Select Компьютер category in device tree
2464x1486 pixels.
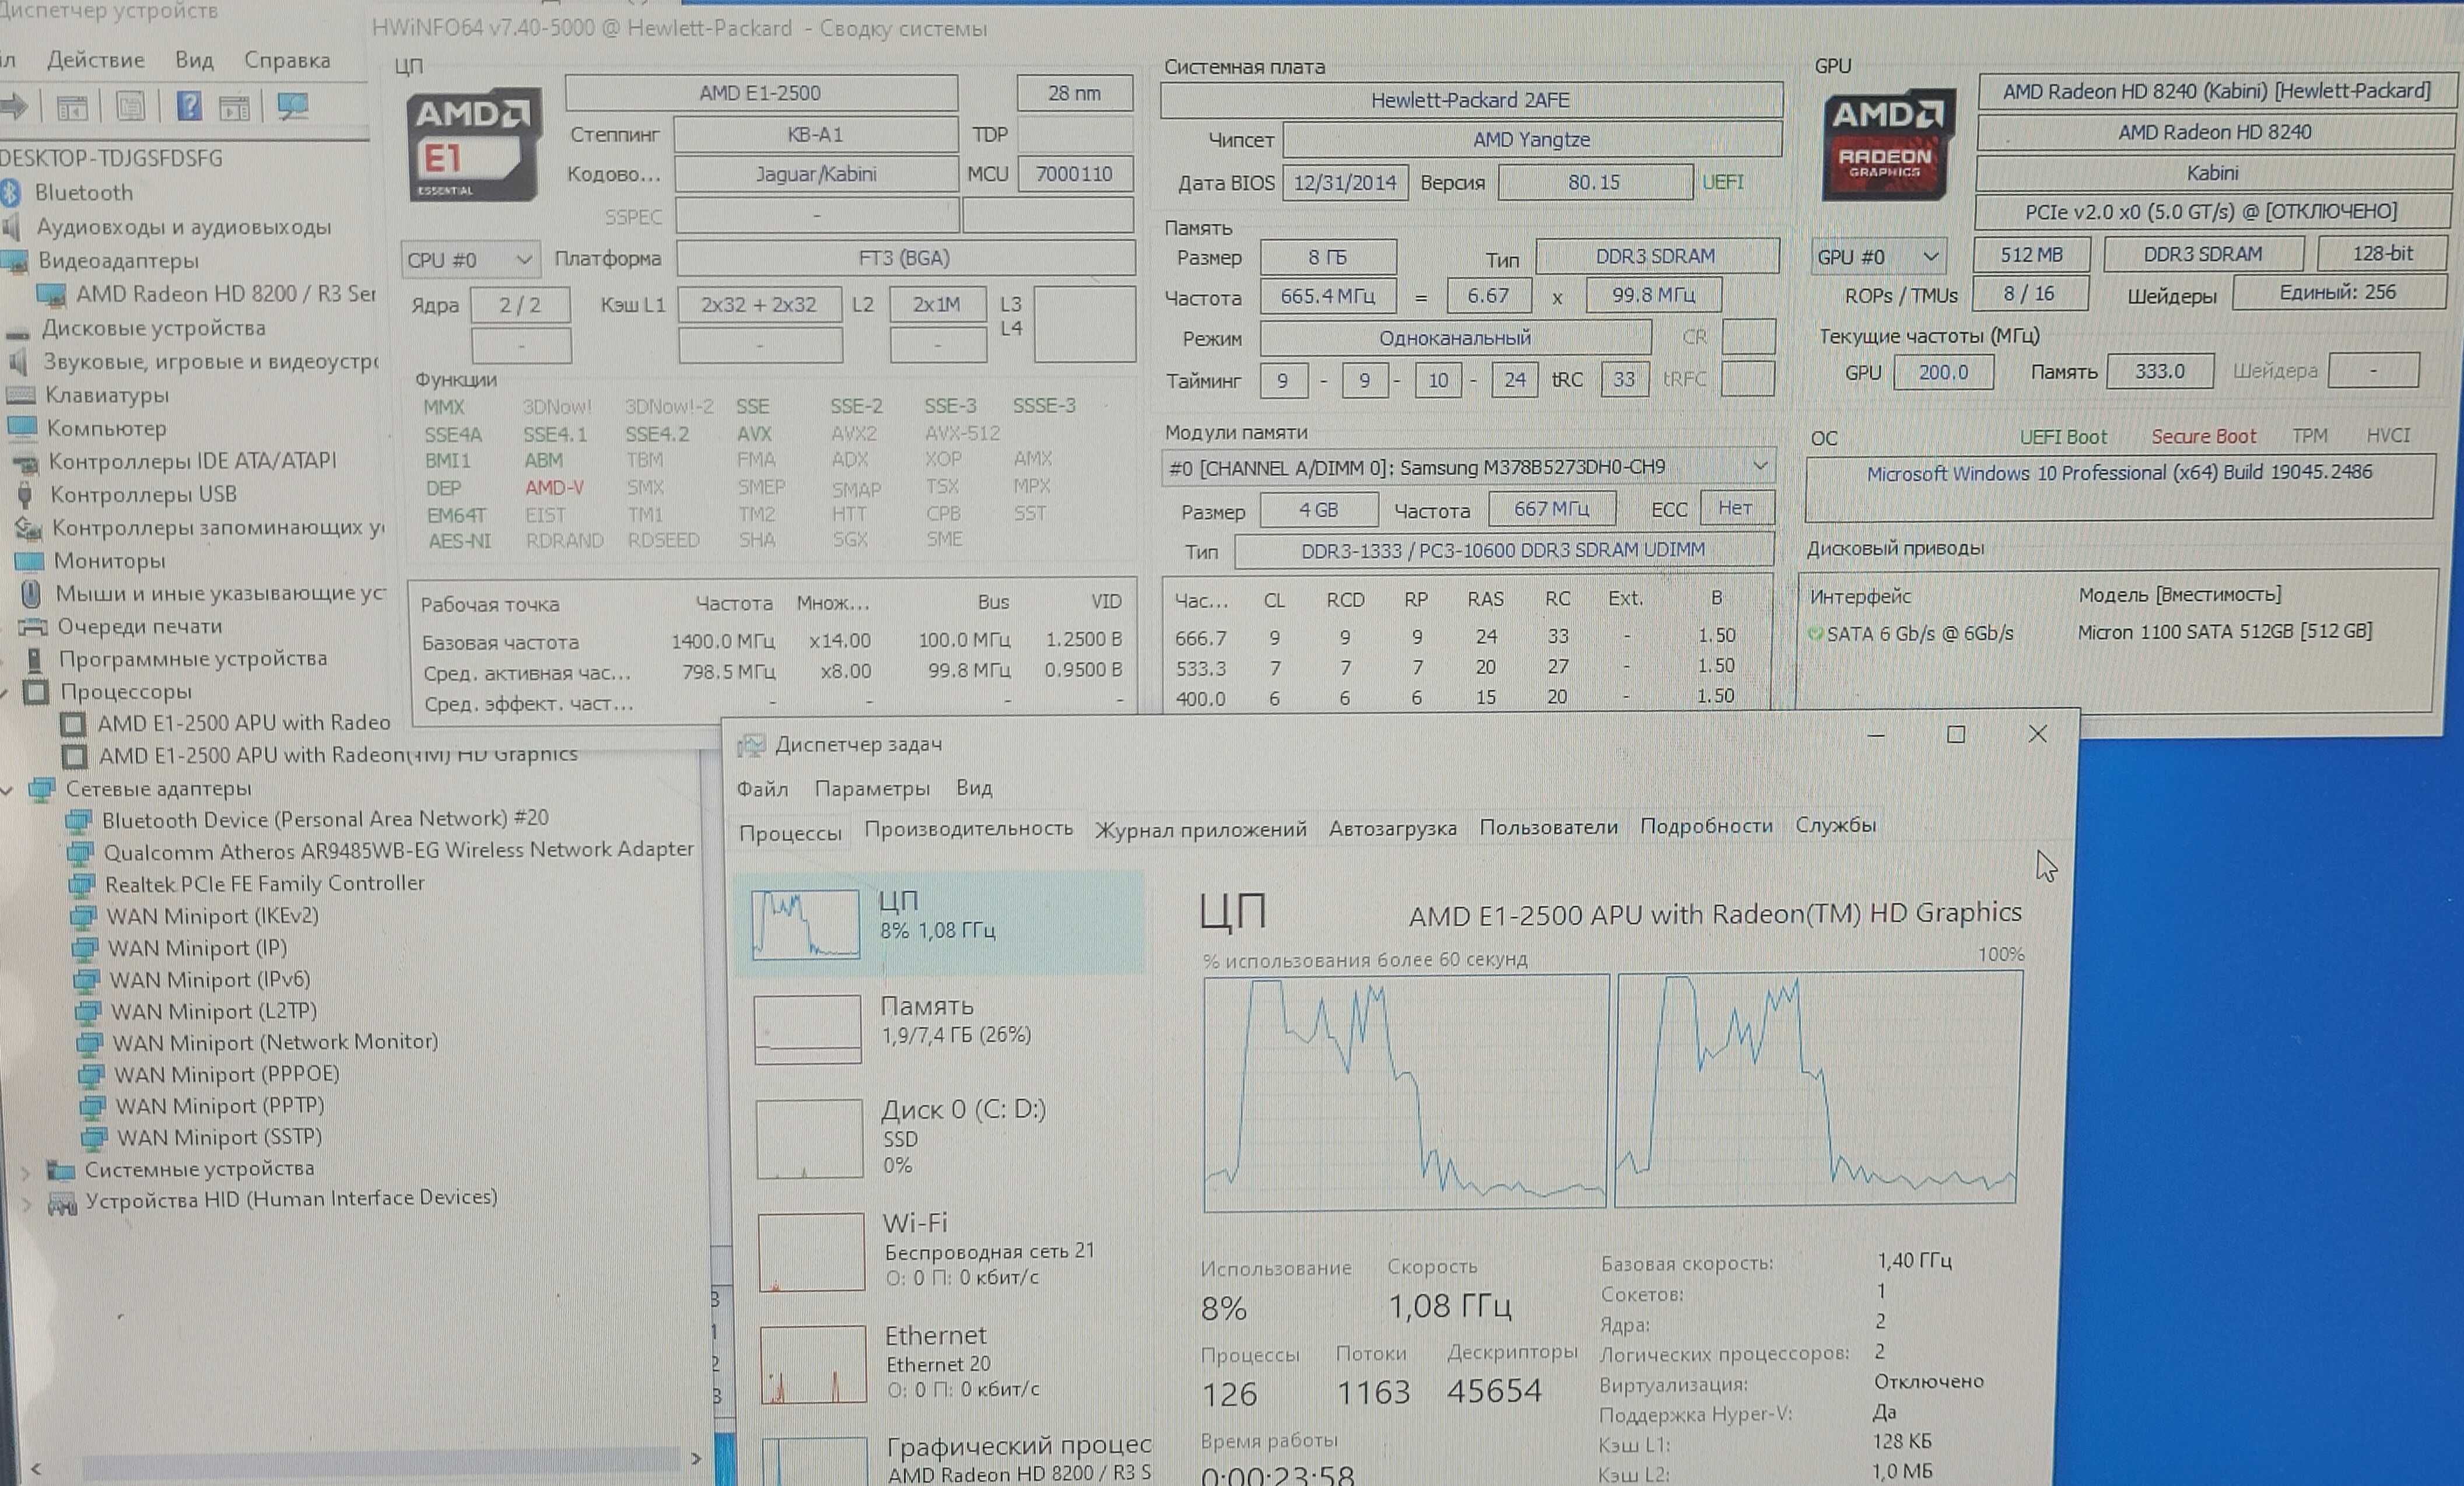point(106,428)
